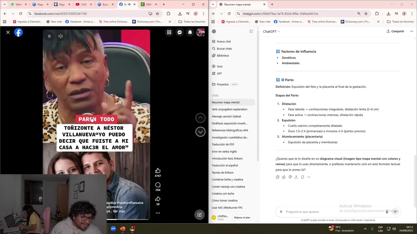Open Dictionary.com bookmark in Facebook window
The height and width of the screenshot is (234, 417).
pos(147,22)
